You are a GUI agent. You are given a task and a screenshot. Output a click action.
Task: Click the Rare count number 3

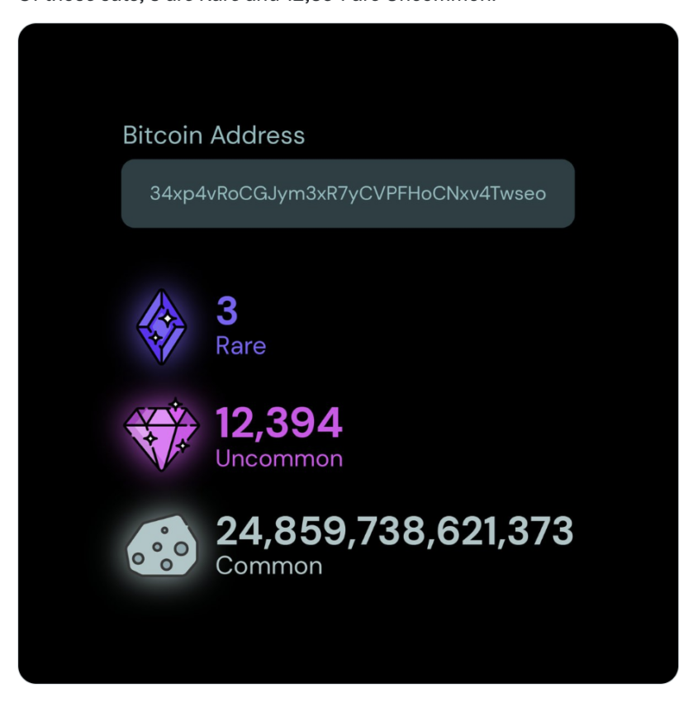point(227,311)
